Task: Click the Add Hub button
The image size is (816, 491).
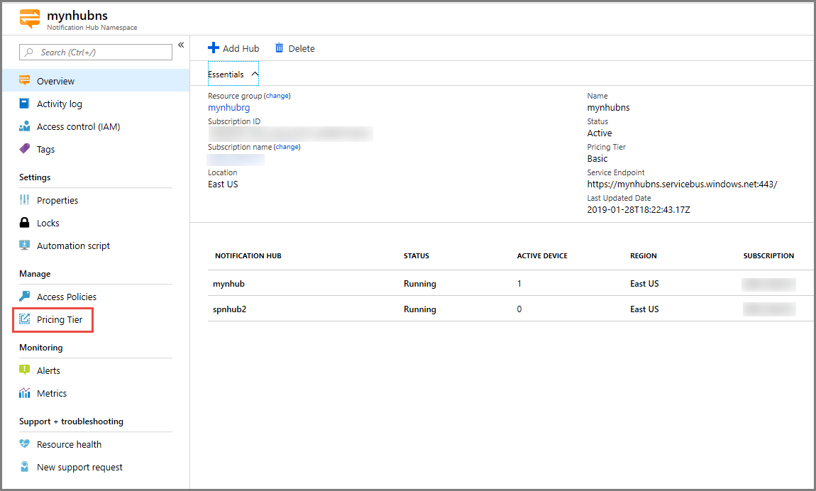Action: 233,48
